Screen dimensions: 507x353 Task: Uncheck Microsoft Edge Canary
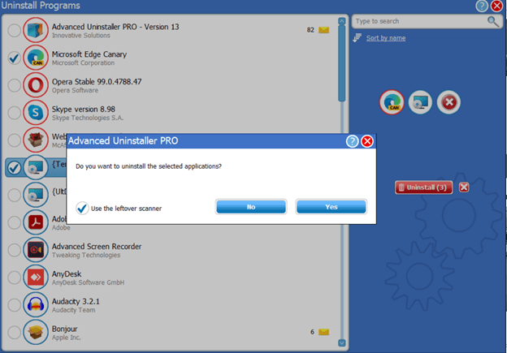point(15,58)
